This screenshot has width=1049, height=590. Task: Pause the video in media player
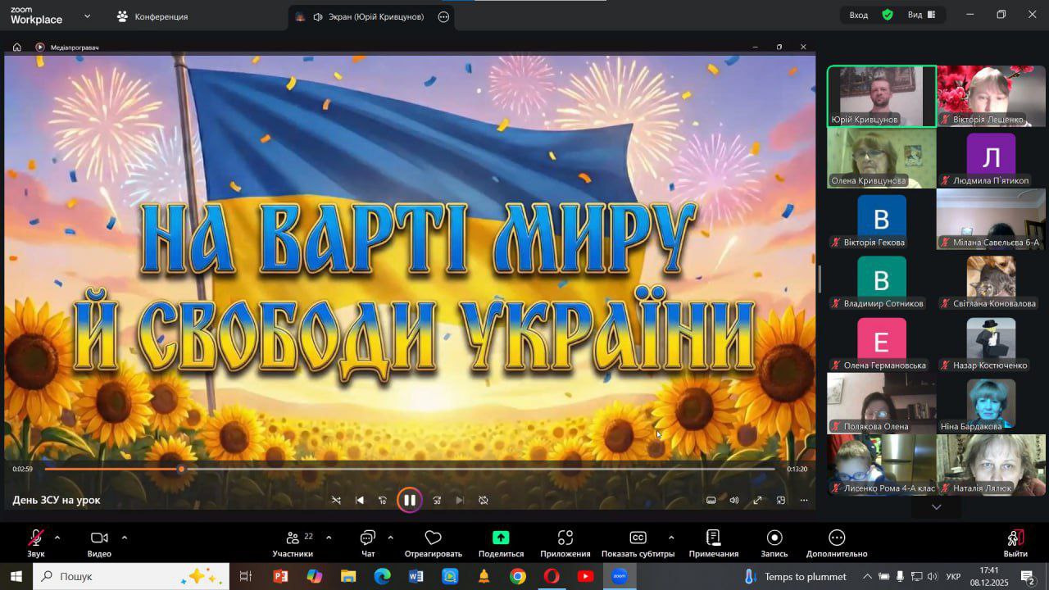pos(410,500)
